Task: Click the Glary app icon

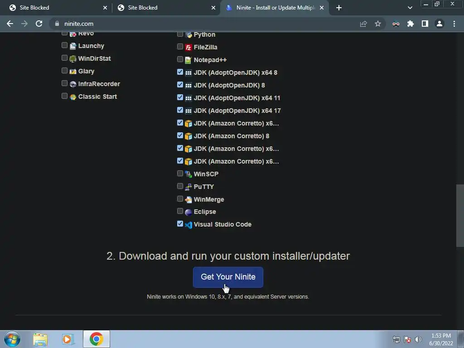Action: pos(73,72)
